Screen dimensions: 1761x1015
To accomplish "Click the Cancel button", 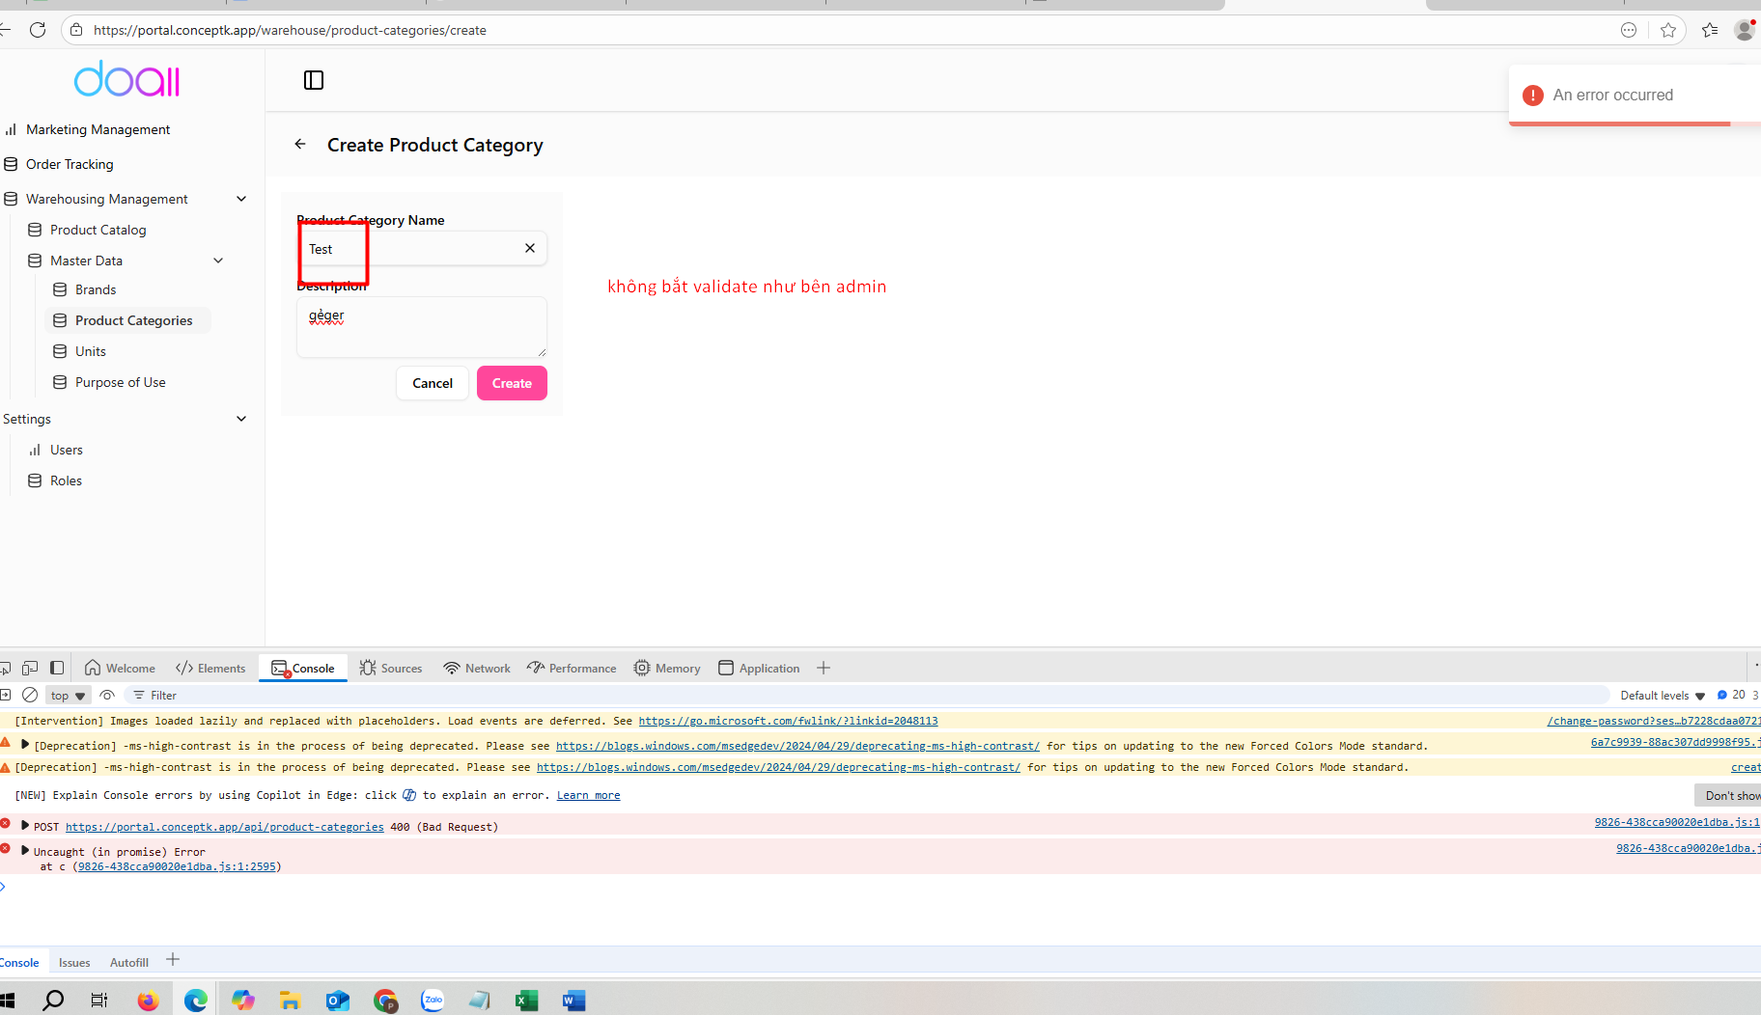I will coord(432,383).
